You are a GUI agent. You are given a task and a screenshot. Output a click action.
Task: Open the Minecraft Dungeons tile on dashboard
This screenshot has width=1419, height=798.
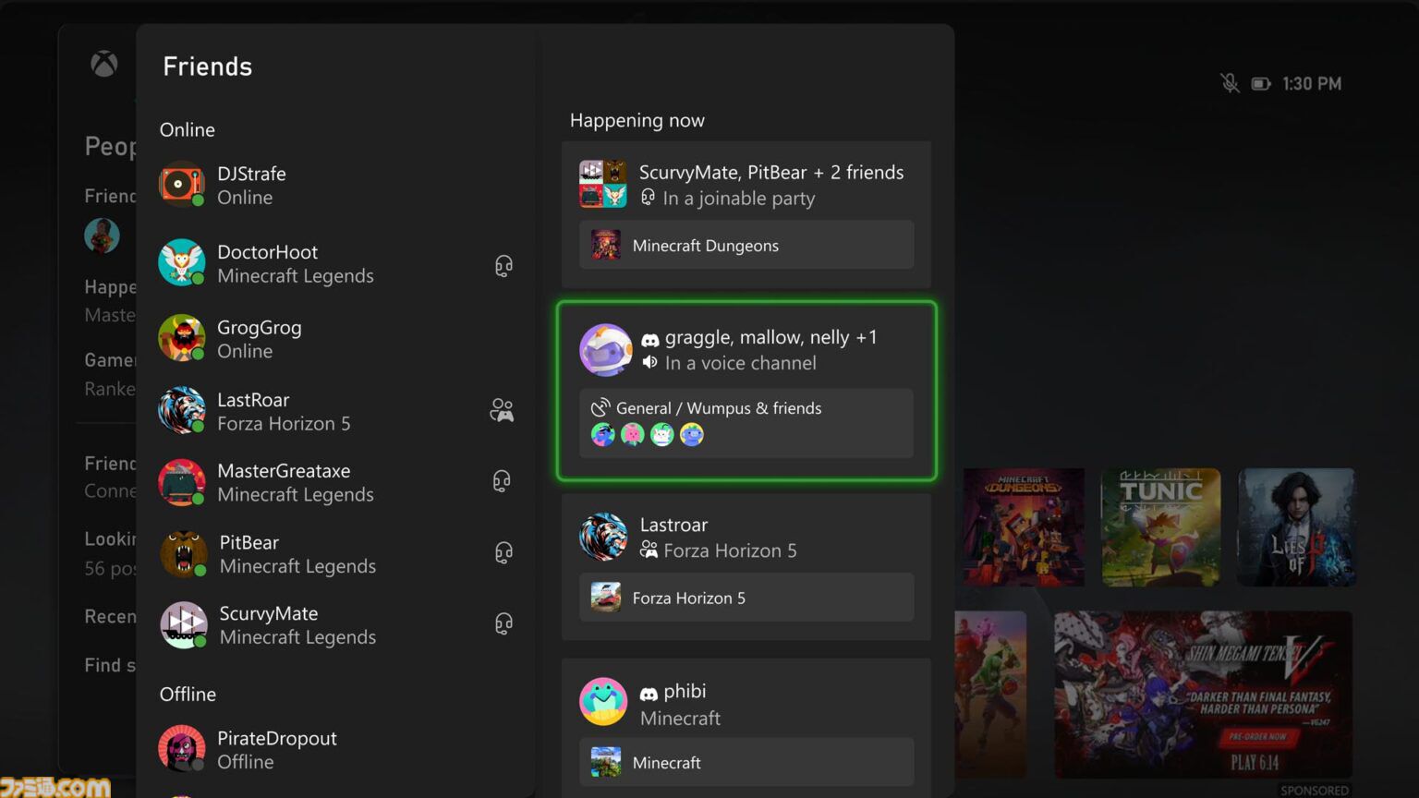tap(1024, 527)
